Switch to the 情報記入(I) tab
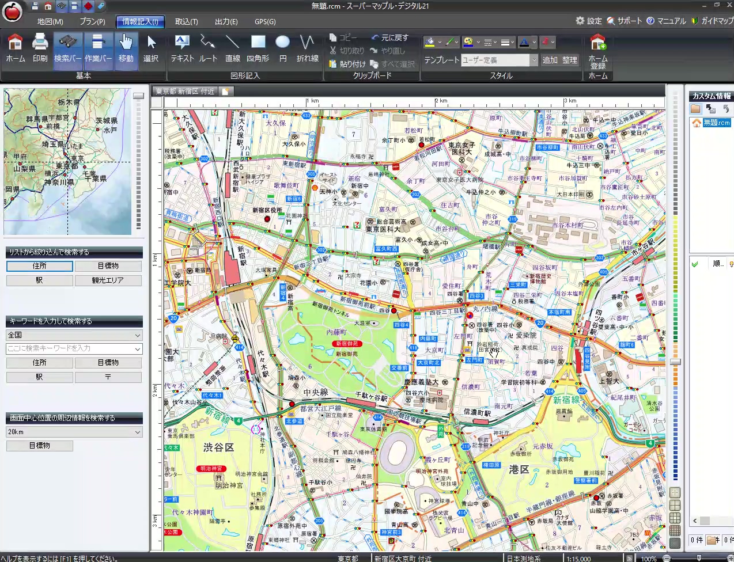The height and width of the screenshot is (562, 734). coord(141,21)
